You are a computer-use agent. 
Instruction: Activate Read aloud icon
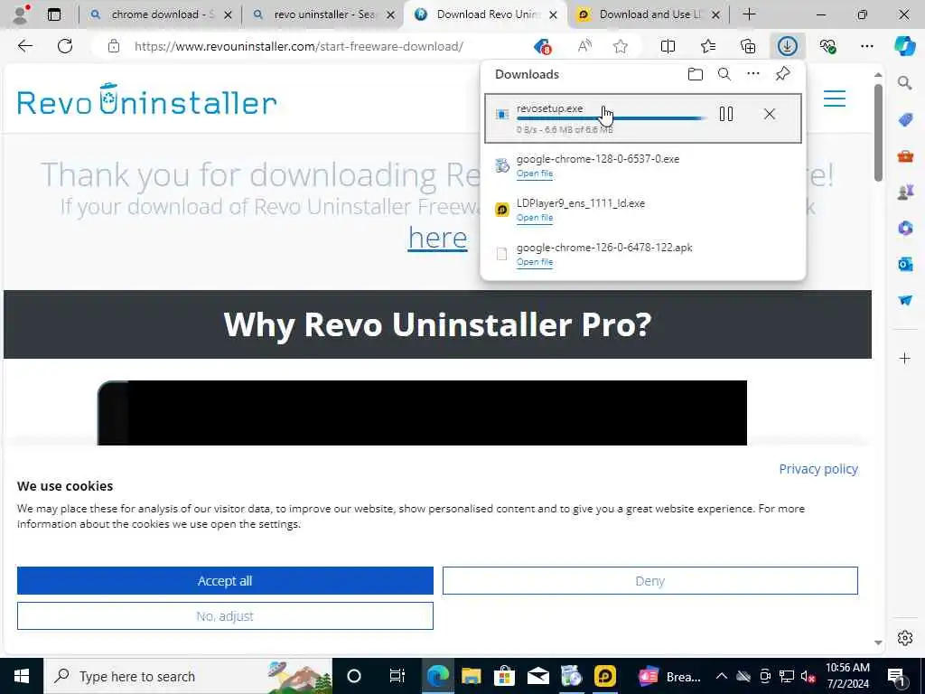[x=584, y=46]
